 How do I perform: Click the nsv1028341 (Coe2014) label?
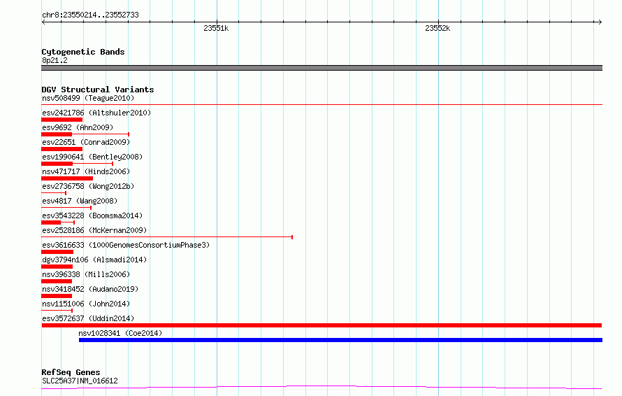coord(120,333)
